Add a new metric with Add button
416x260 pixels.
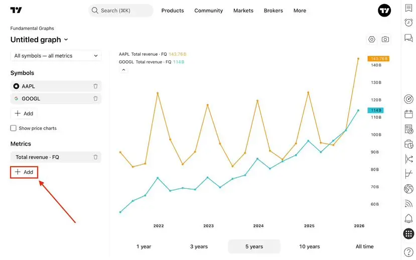tap(24, 172)
